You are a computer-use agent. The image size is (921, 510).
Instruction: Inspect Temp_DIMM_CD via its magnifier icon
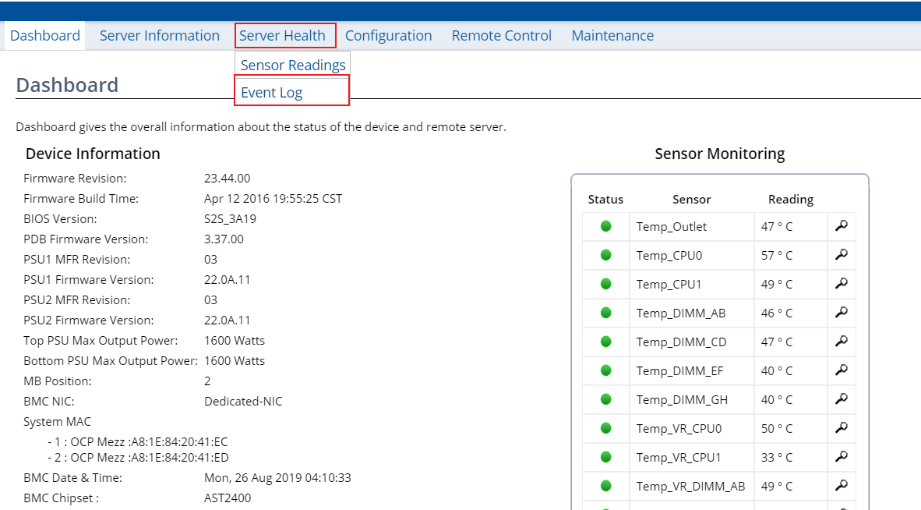point(841,342)
